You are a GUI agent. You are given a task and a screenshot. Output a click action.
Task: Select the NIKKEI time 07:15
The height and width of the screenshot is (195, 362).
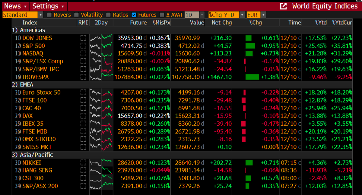pos(289,162)
